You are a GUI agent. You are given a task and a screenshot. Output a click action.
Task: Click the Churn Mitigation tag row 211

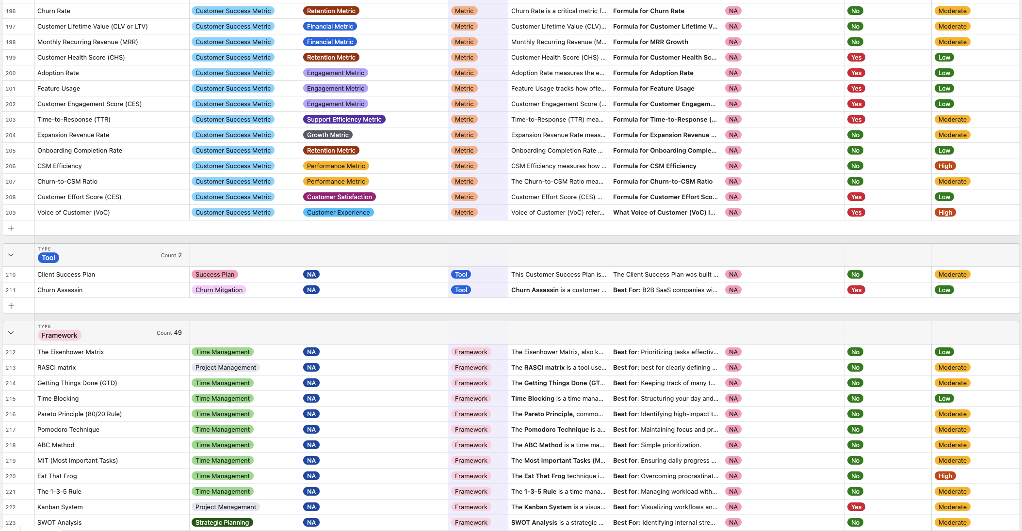[x=218, y=290]
